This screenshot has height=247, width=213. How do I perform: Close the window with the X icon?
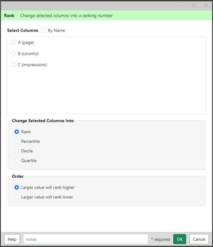pos(206,5)
